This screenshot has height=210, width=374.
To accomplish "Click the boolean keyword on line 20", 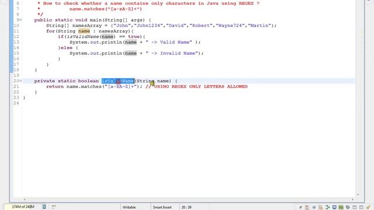I will click(88, 81).
